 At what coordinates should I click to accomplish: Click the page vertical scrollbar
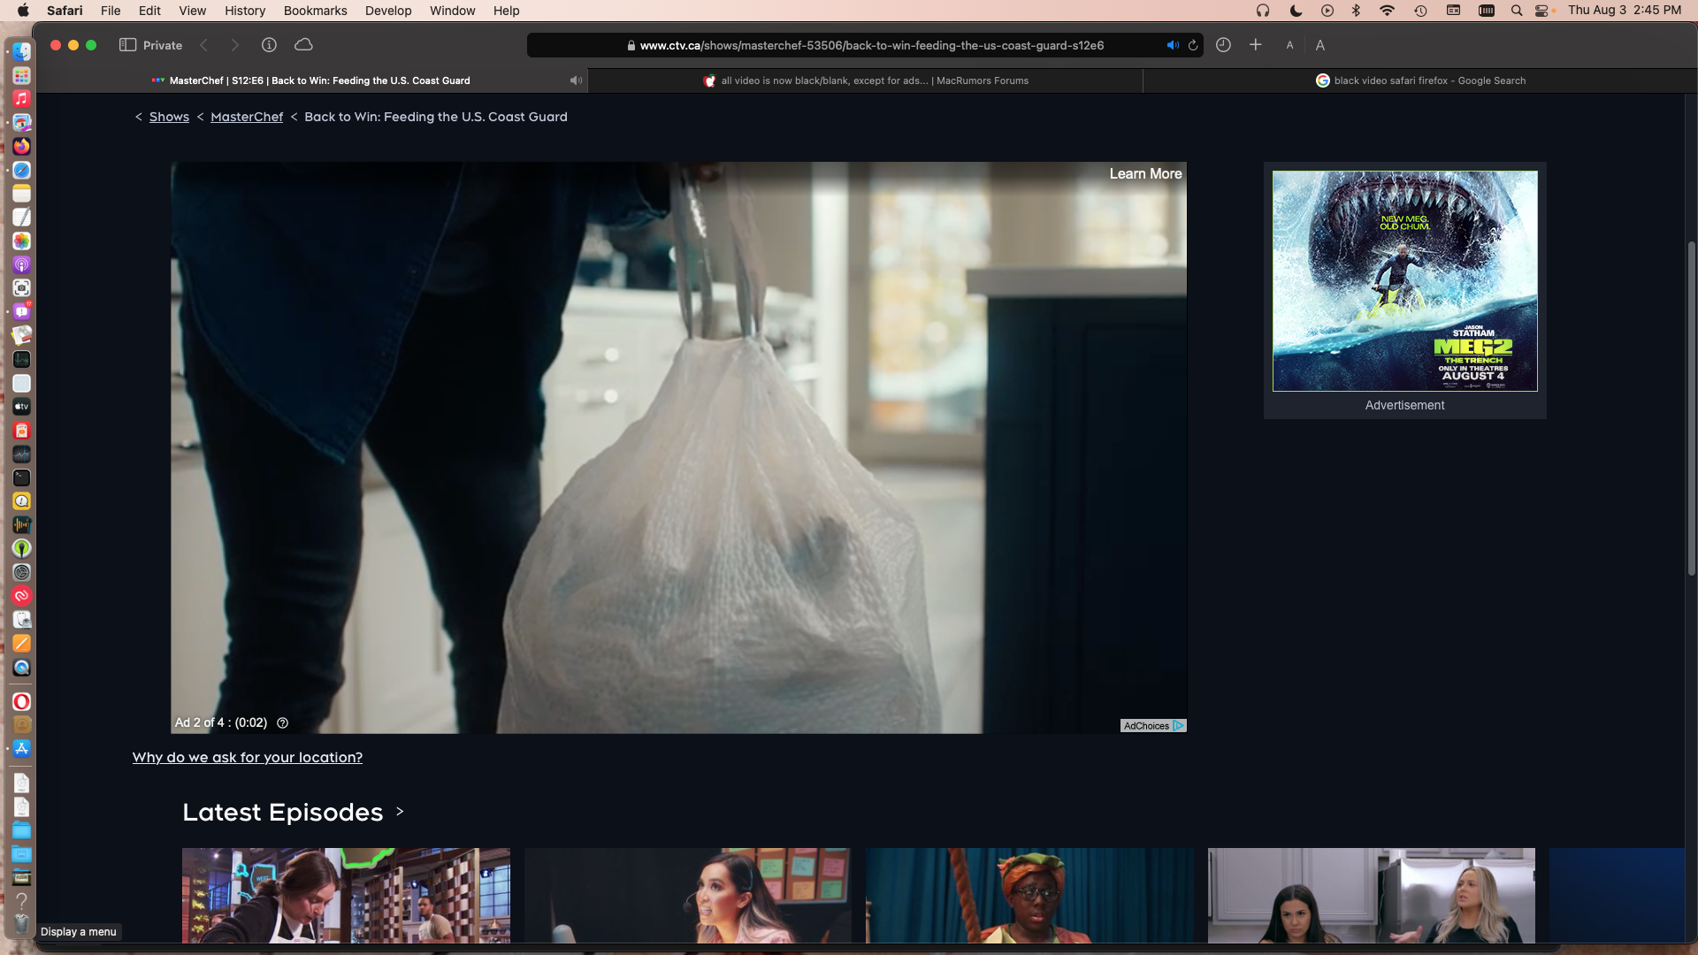coord(1691,407)
